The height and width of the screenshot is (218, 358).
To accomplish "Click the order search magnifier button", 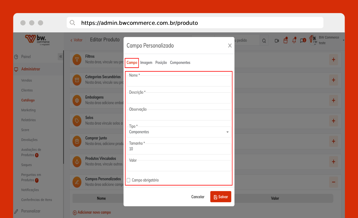I will coord(264,41).
